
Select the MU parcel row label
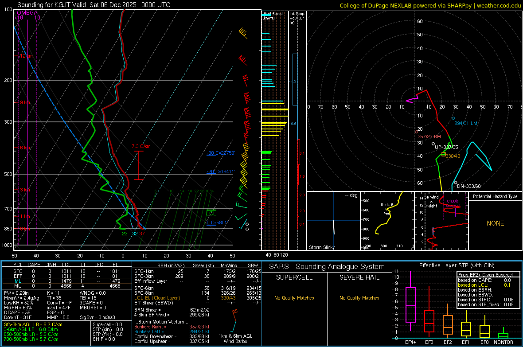tap(18, 286)
